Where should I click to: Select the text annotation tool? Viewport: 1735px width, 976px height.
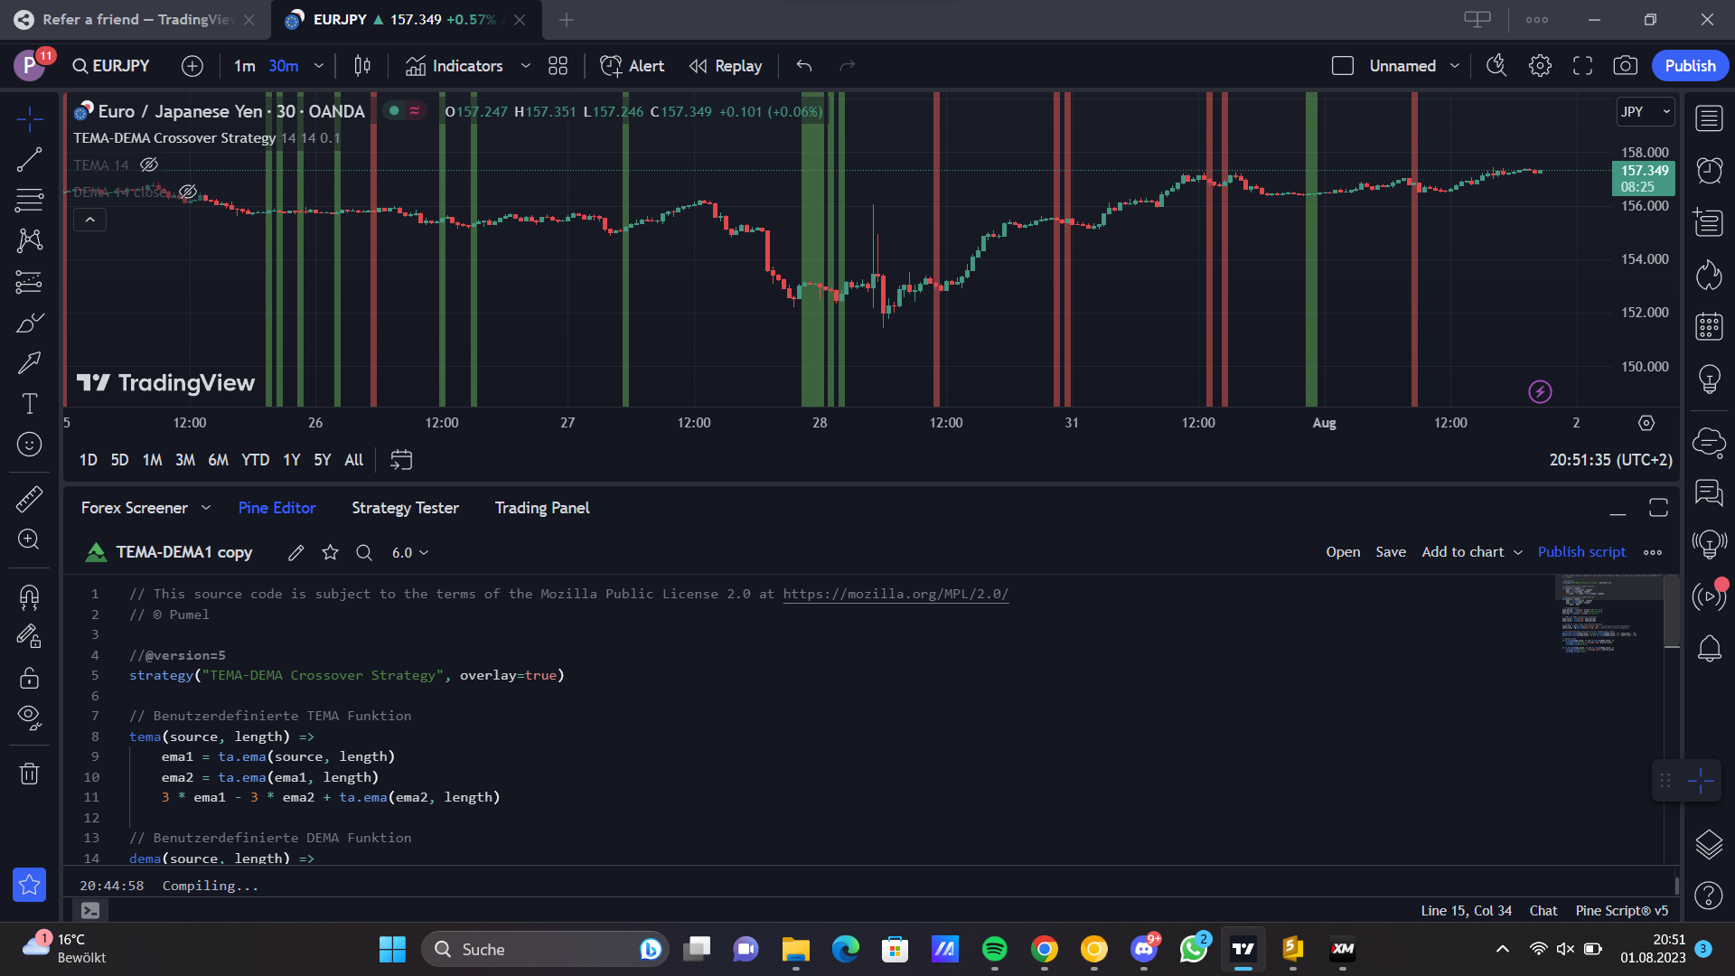click(30, 404)
